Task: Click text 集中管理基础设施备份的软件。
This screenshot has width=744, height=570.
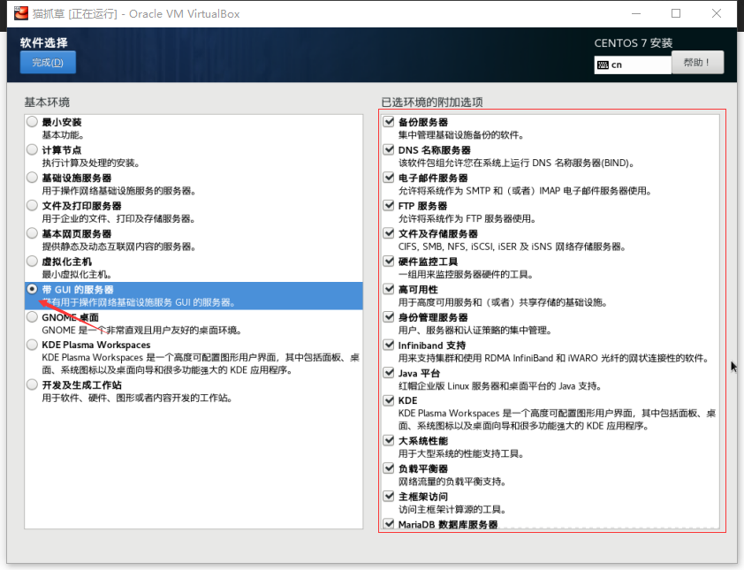Action: (461, 135)
